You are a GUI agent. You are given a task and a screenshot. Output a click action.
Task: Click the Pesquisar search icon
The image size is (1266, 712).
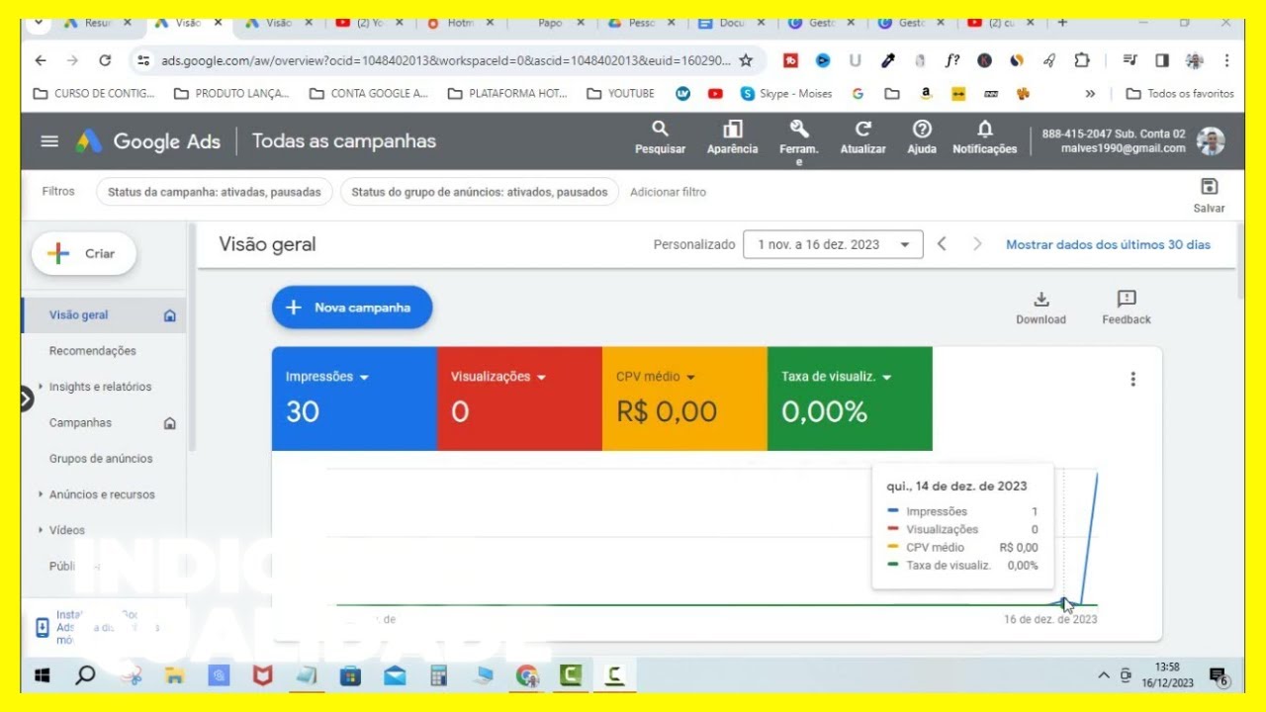(660, 130)
